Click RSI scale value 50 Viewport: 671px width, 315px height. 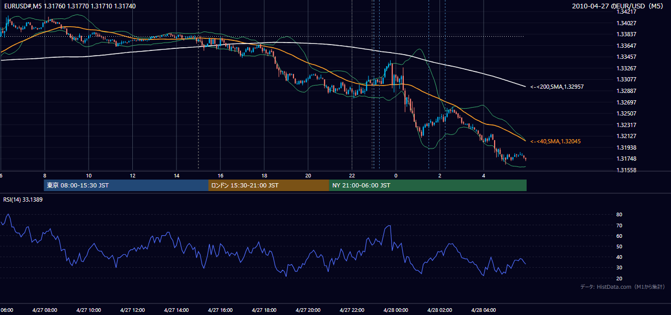(619, 246)
